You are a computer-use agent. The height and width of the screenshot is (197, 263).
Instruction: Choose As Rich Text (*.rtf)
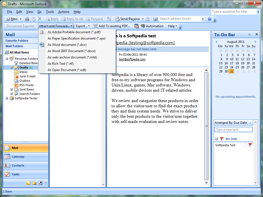point(77,63)
